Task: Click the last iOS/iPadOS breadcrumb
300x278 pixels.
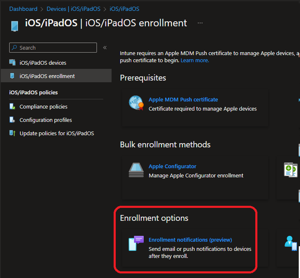Action: 125,9
